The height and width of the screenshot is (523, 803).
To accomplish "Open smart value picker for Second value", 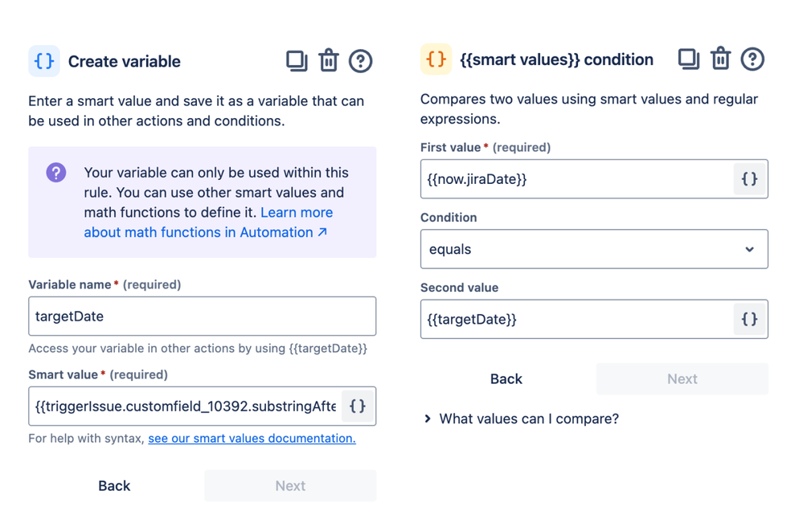I will [x=749, y=319].
